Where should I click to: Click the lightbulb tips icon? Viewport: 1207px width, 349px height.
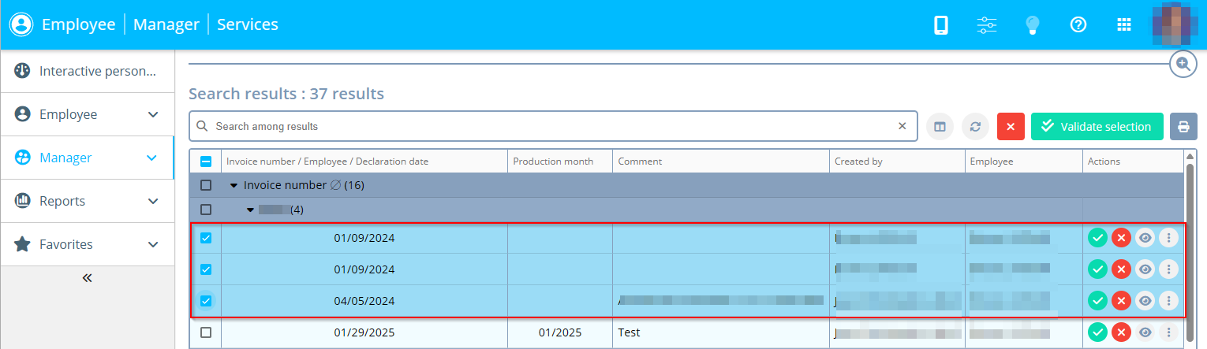click(x=1032, y=25)
